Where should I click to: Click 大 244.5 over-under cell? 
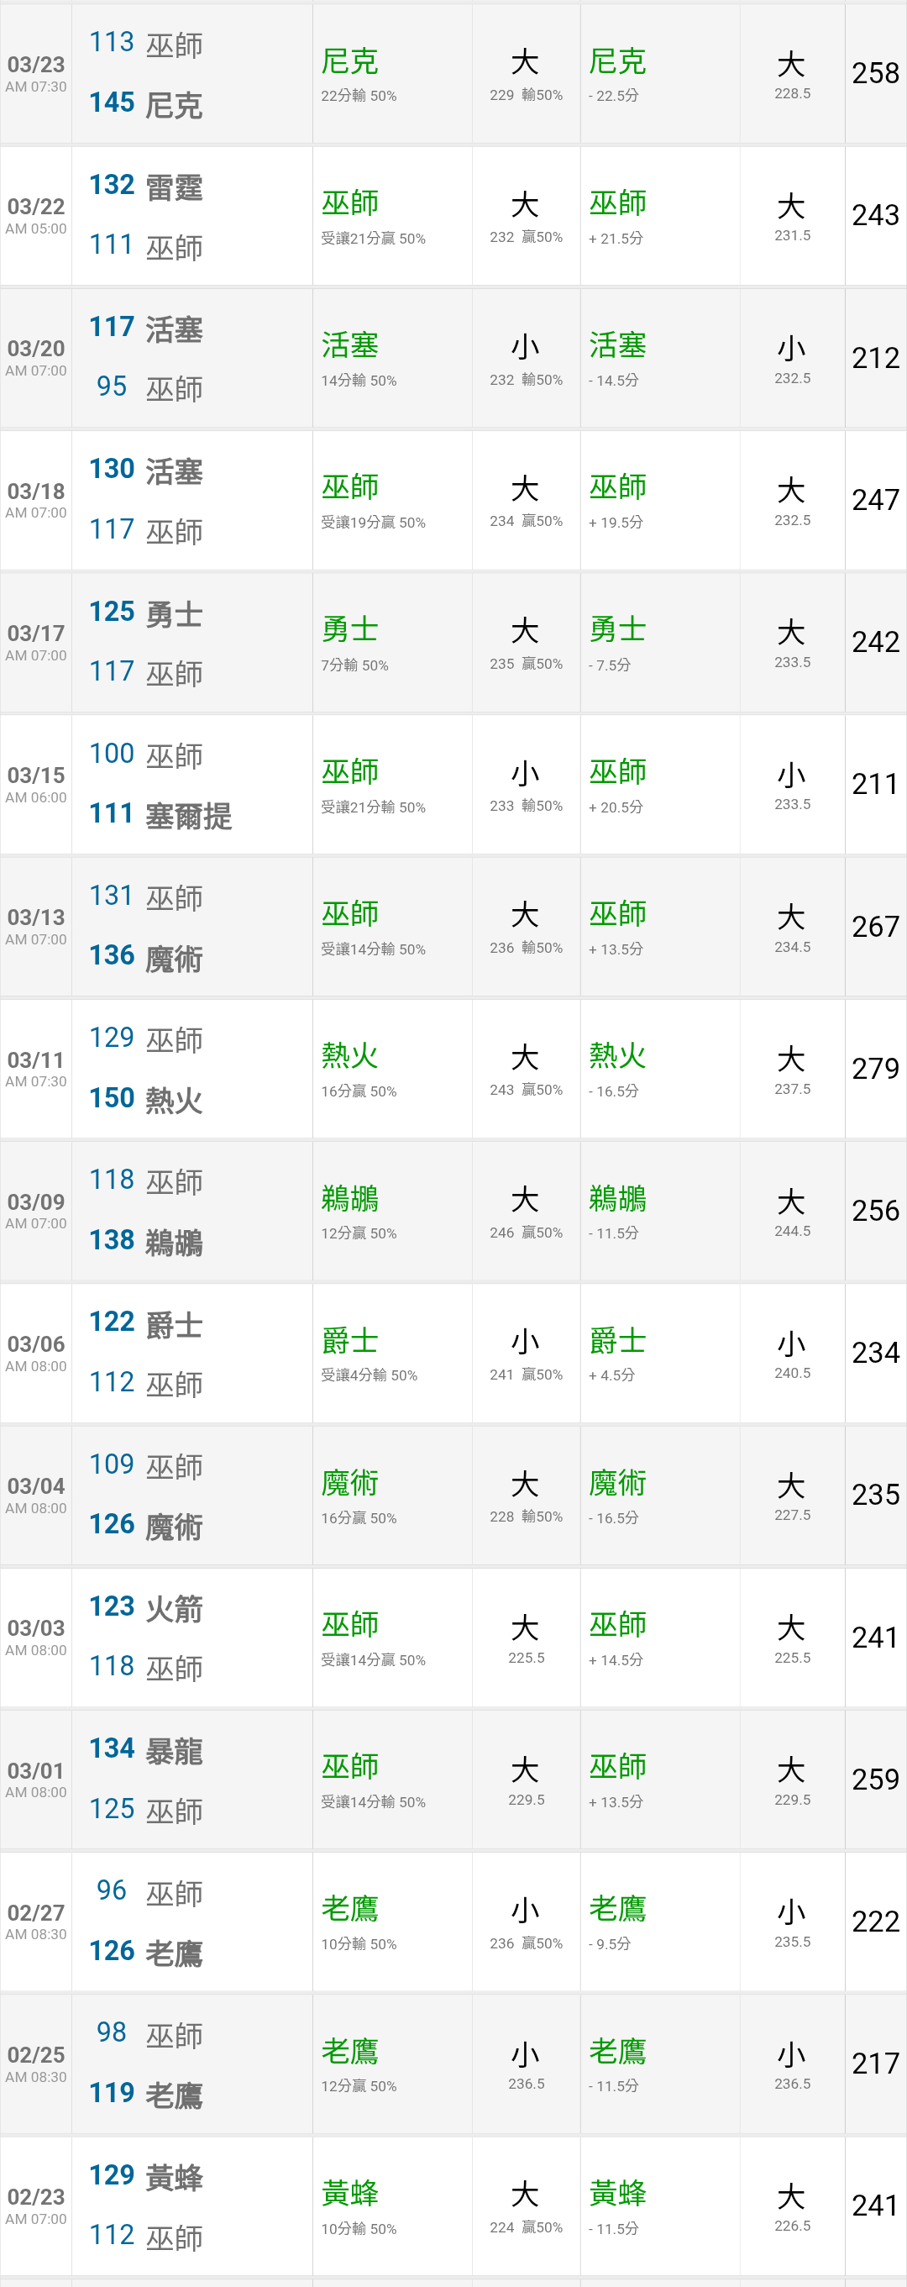(792, 1210)
